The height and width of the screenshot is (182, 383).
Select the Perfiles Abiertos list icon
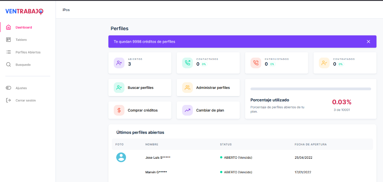click(8, 52)
